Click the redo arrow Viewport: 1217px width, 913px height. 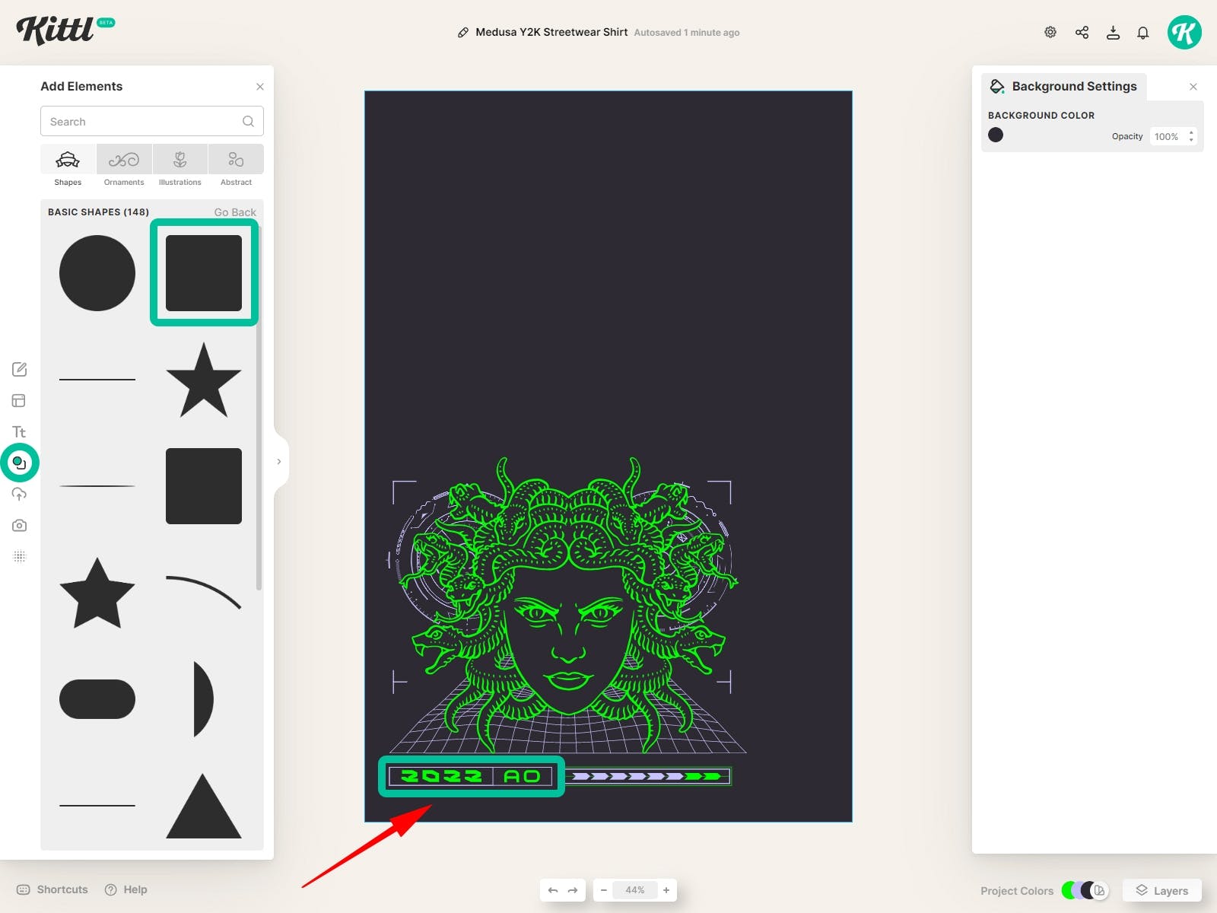click(573, 890)
